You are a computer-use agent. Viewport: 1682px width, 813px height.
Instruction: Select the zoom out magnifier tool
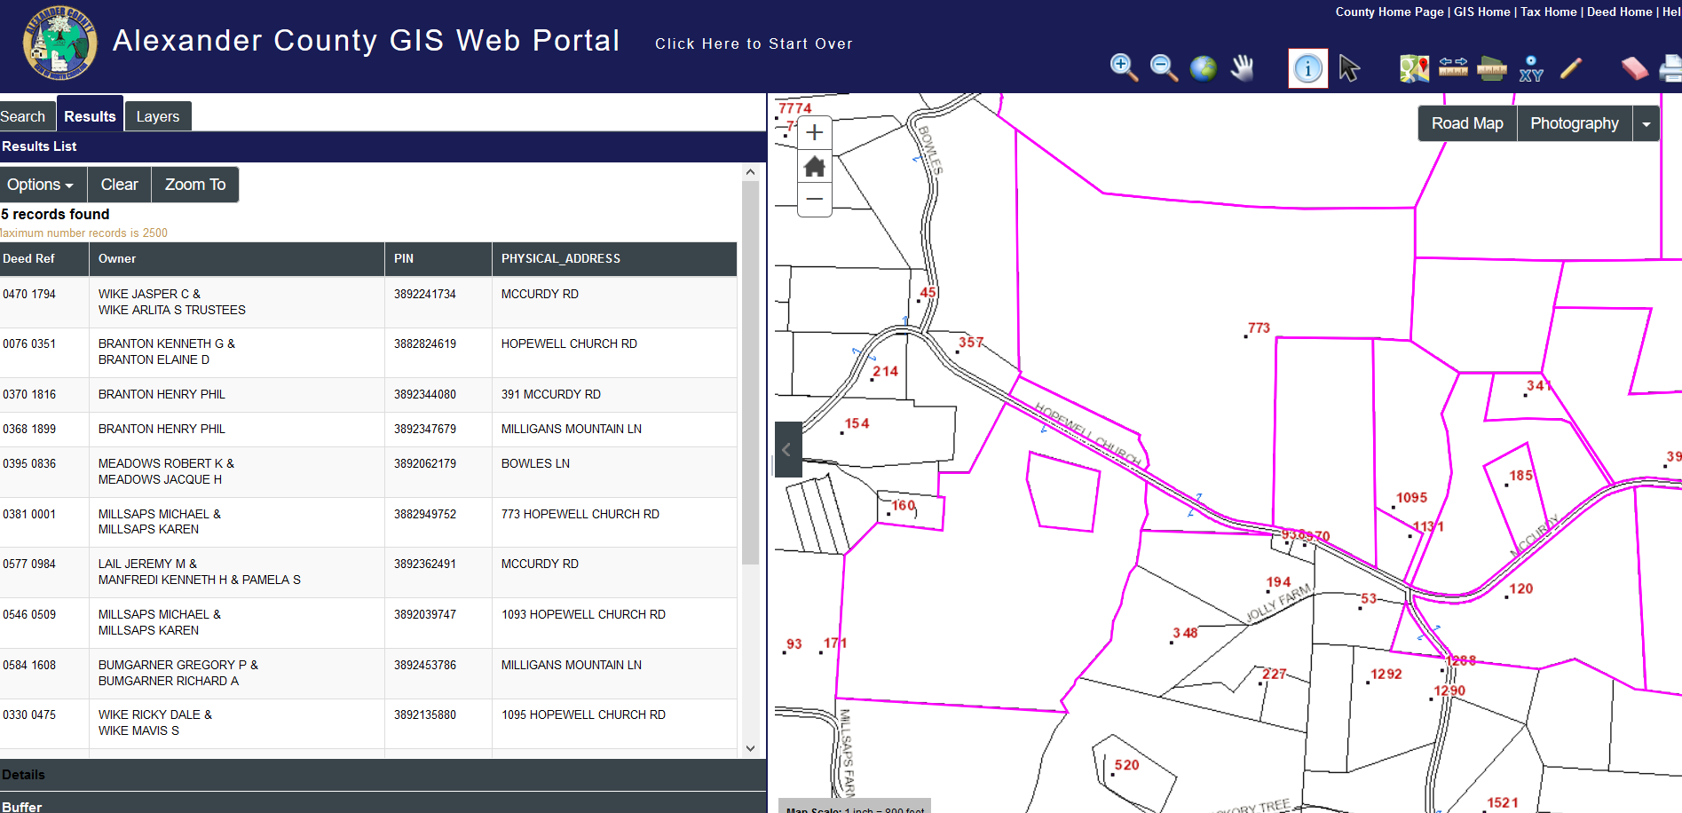[1163, 67]
